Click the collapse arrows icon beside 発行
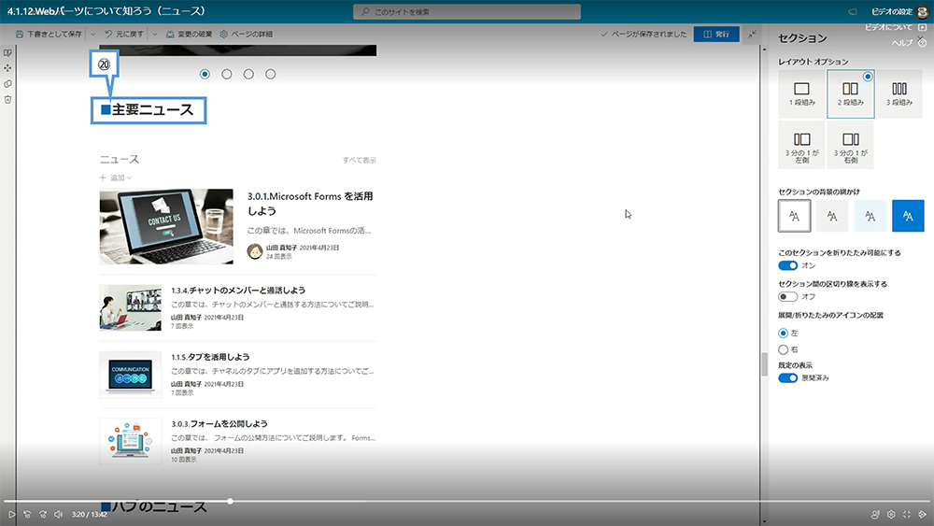934x526 pixels. pos(752,34)
